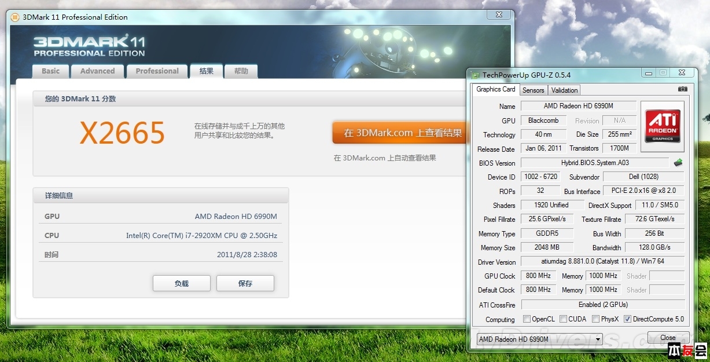Click the ROPs value 32
The image size is (710, 362).
click(x=540, y=191)
